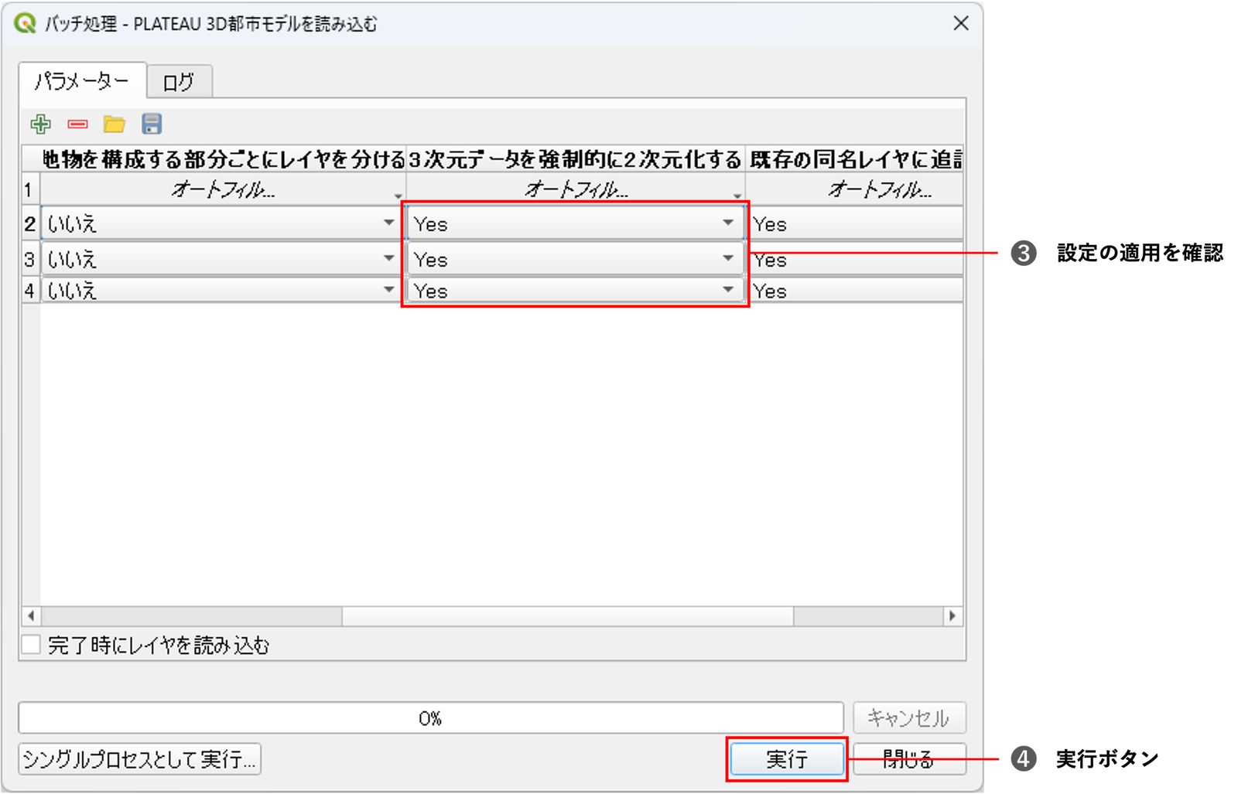Open row 3 Yes dropdown for 2次元化
The width and height of the screenshot is (1238, 794).
click(575, 259)
